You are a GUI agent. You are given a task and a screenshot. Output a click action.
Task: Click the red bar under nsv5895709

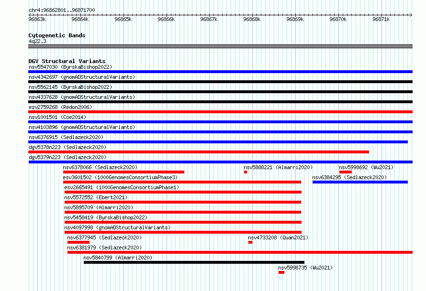[x=183, y=212]
